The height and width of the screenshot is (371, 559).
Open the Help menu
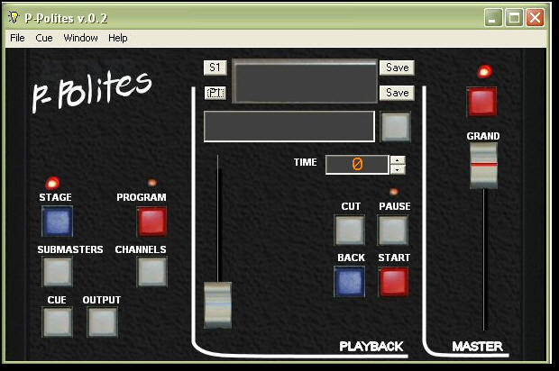(117, 38)
